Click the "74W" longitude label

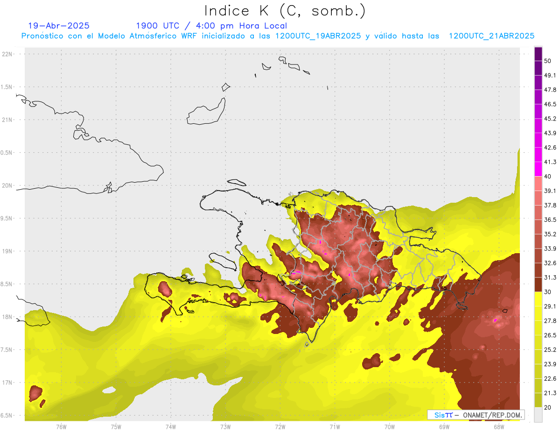click(171, 427)
